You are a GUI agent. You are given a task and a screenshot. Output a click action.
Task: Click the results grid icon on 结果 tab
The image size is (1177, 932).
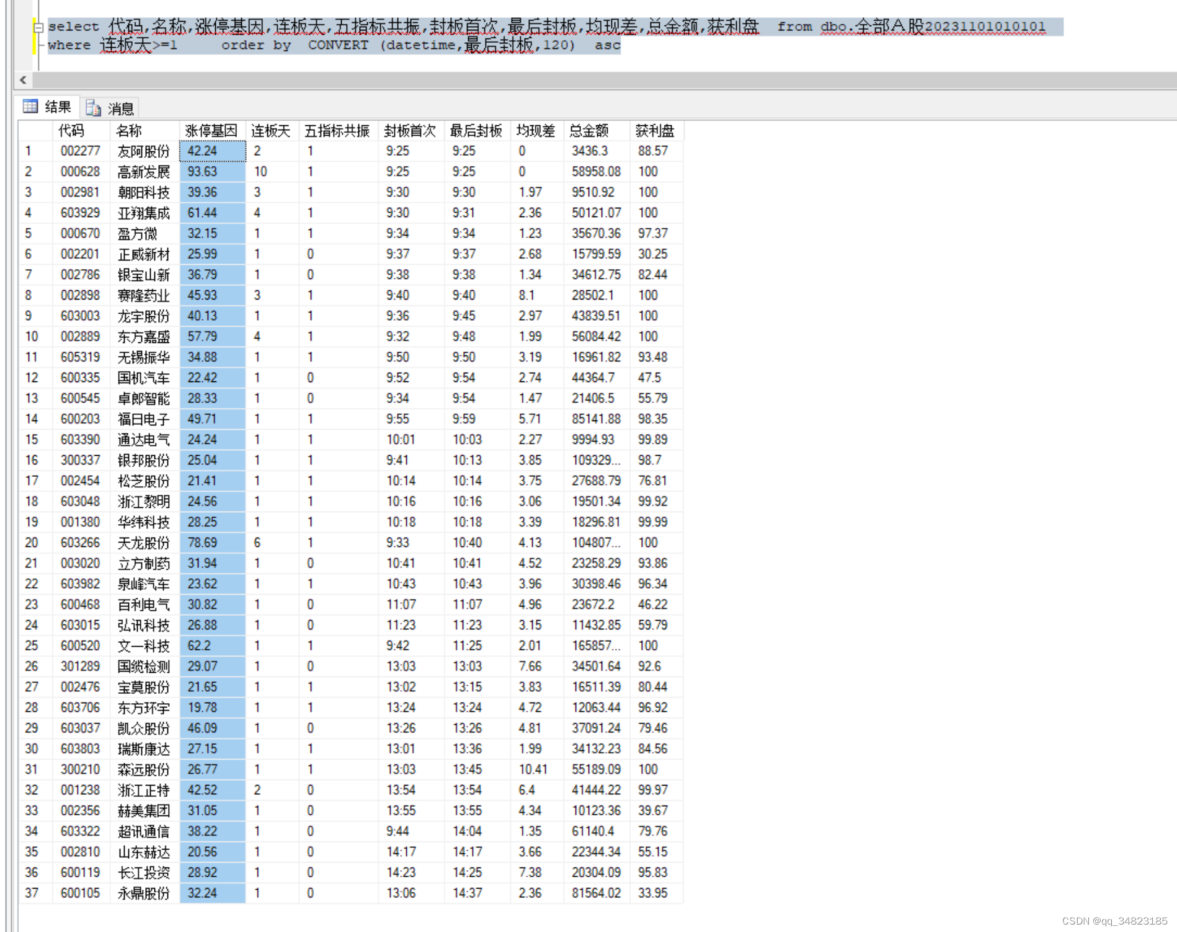tap(30, 107)
